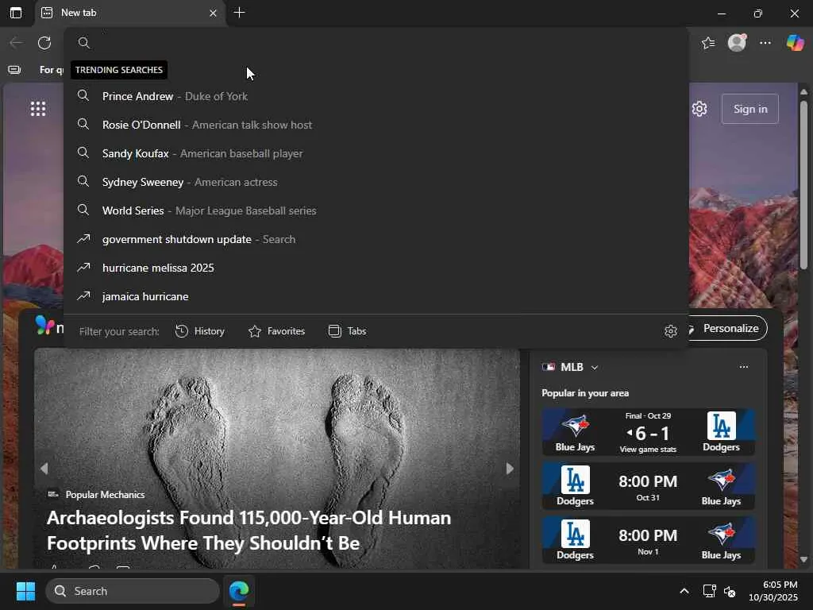Open Archaeologists footprints article headline
813x610 pixels.
[249, 530]
